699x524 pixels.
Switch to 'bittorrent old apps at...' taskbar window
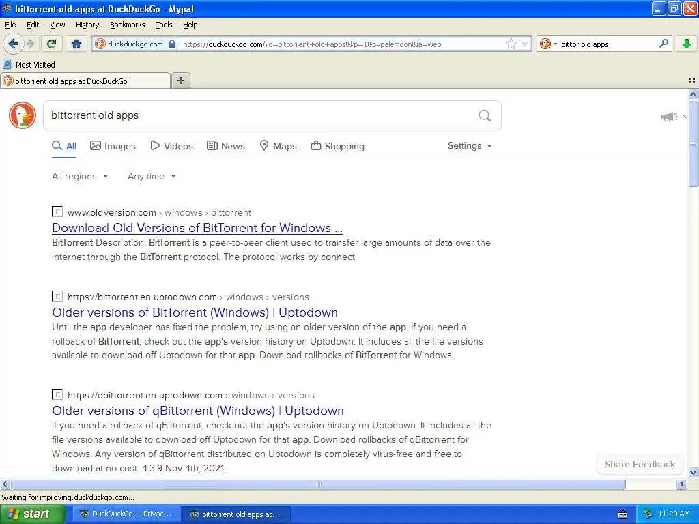click(236, 514)
